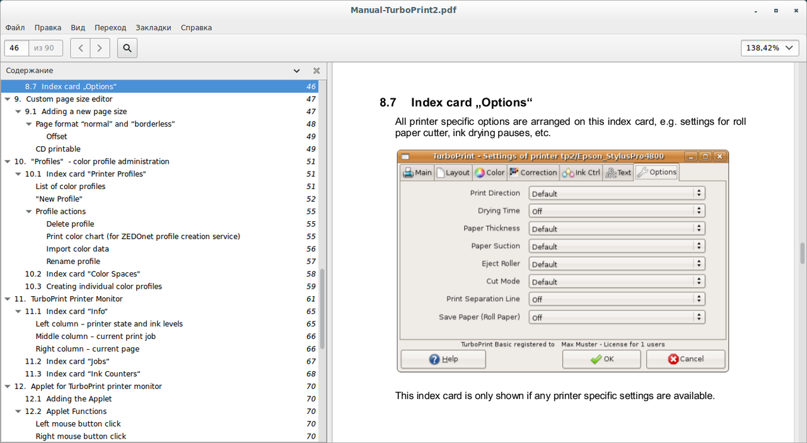Click the Color tab in TurboPrint figure
807x443 pixels.
pos(489,173)
